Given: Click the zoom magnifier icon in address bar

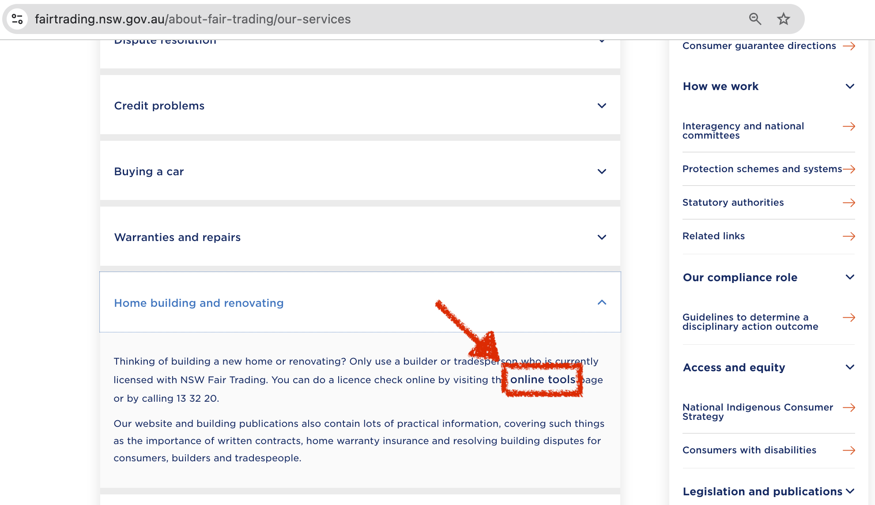Looking at the screenshot, I should tap(755, 19).
